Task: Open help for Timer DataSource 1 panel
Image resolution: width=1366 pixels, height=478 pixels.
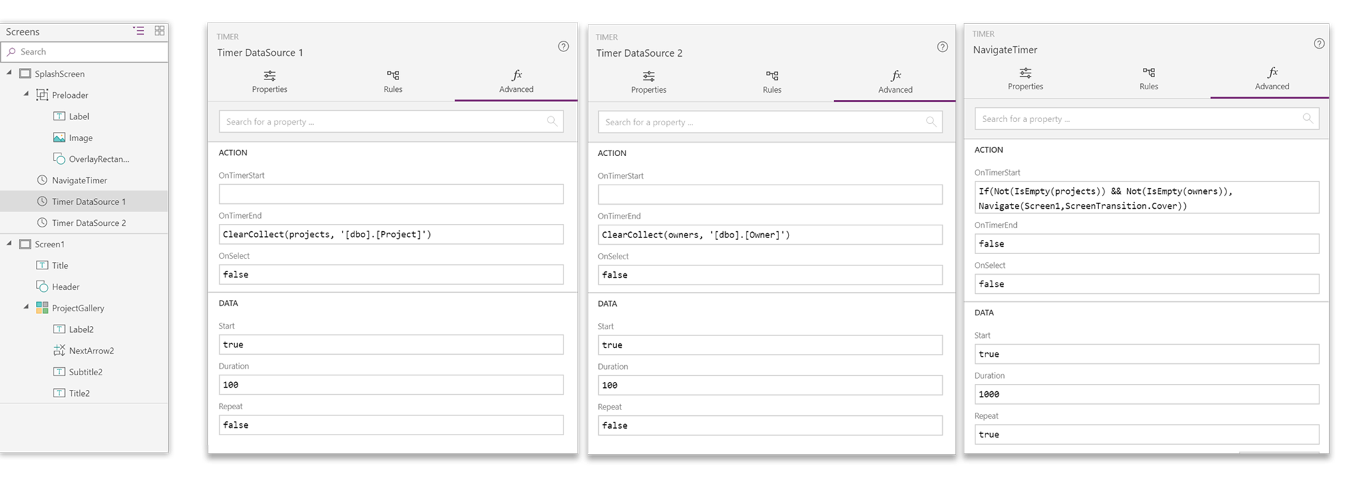Action: (x=563, y=47)
